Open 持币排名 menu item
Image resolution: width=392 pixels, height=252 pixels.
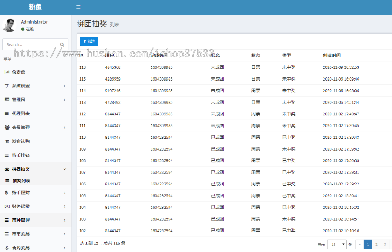coord(36,155)
